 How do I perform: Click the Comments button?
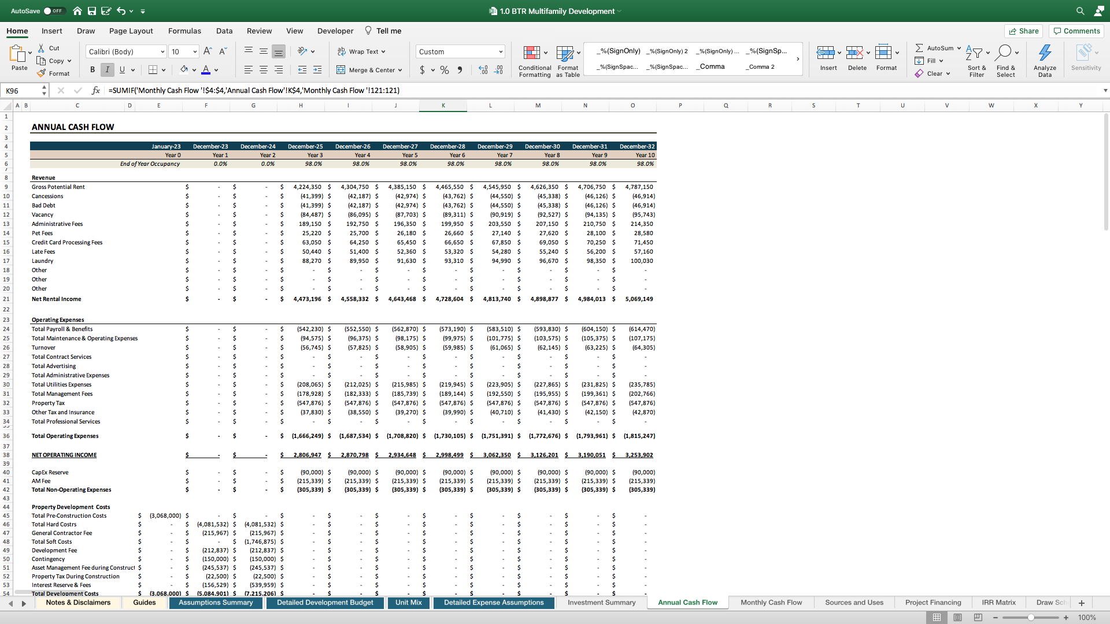click(1076, 31)
